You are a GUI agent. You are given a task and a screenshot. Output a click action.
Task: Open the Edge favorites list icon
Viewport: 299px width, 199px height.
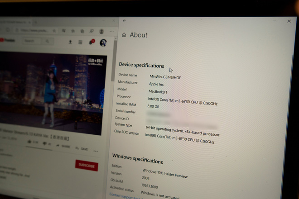[x=73, y=31]
